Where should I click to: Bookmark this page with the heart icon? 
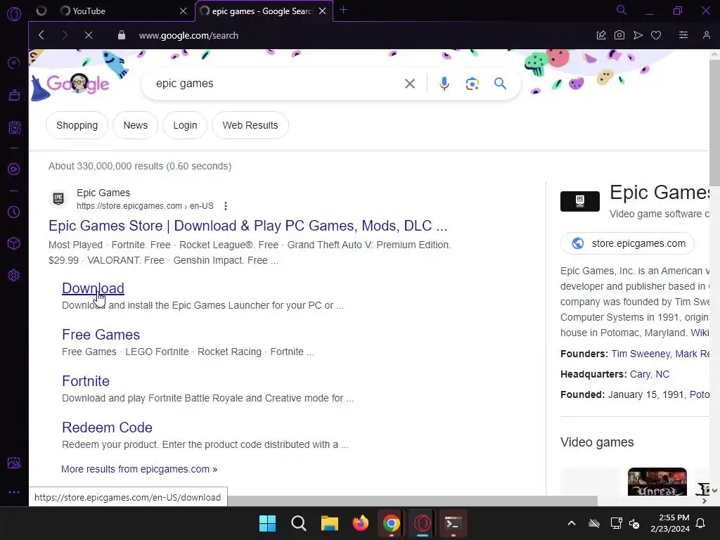pyautogui.click(x=656, y=35)
